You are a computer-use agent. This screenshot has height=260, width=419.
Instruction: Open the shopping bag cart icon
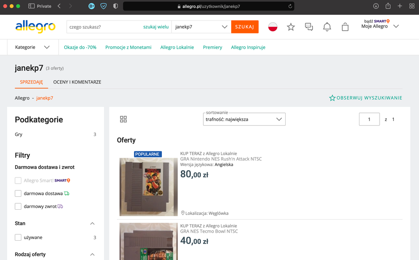pos(345,27)
